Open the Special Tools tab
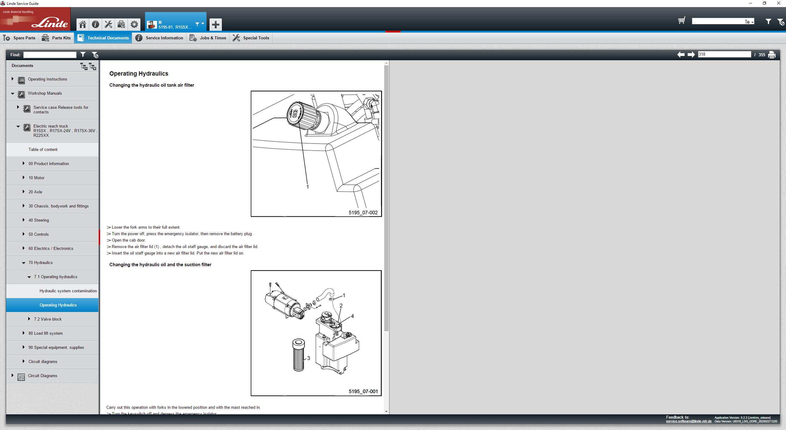 coord(251,38)
